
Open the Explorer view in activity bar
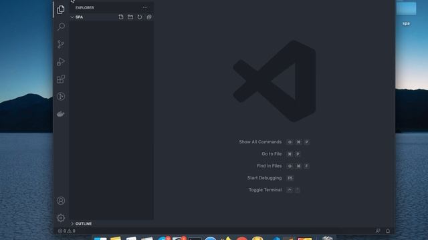pyautogui.click(x=61, y=9)
